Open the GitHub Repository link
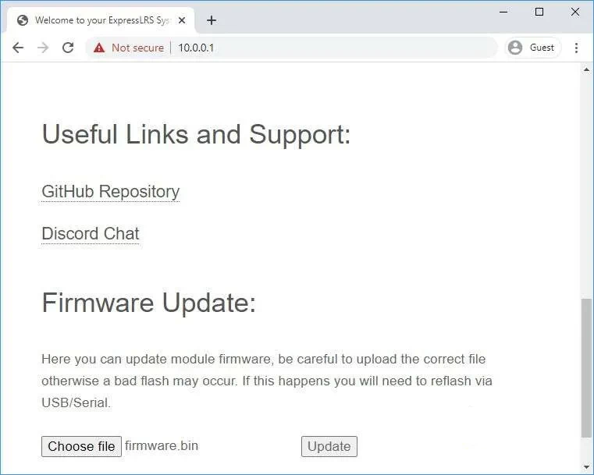 point(111,192)
